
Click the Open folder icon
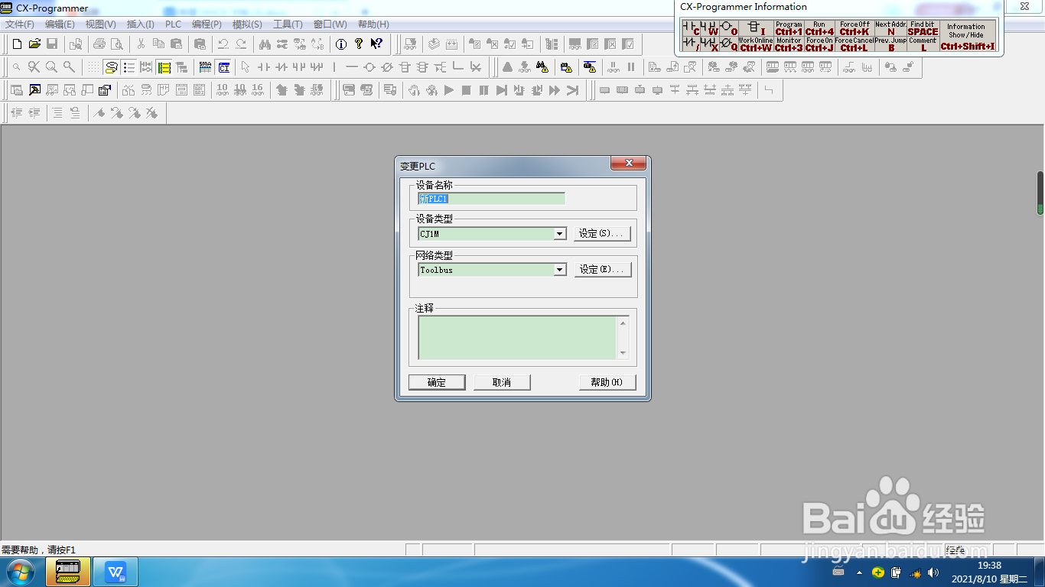point(34,44)
